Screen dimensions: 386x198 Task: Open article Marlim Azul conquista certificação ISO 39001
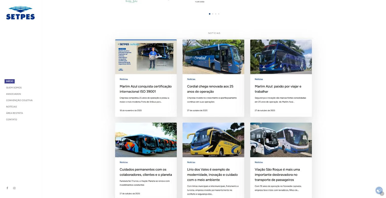coord(146,89)
